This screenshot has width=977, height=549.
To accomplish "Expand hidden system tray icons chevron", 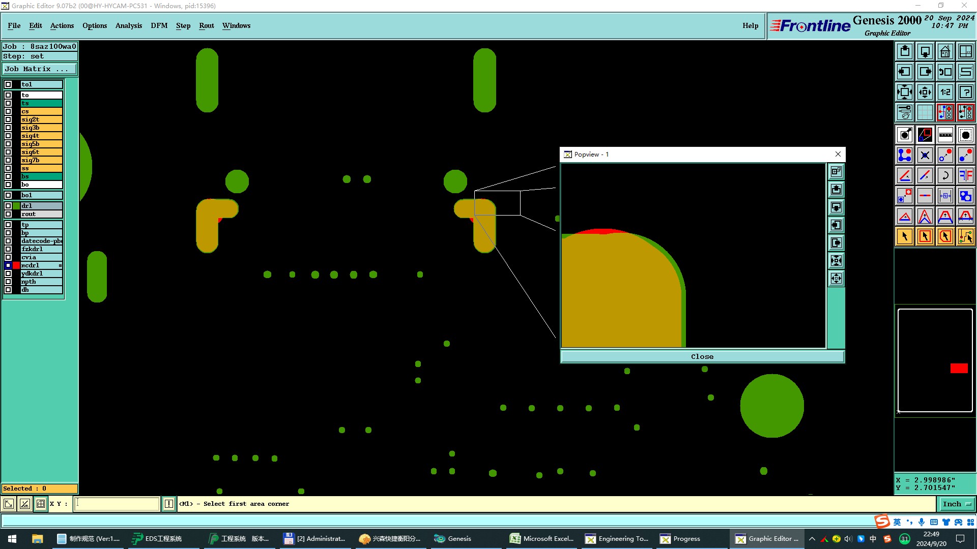I will [812, 539].
